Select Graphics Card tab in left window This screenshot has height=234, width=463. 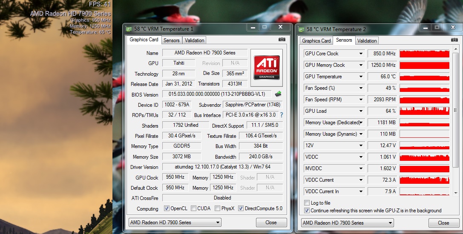(x=144, y=40)
